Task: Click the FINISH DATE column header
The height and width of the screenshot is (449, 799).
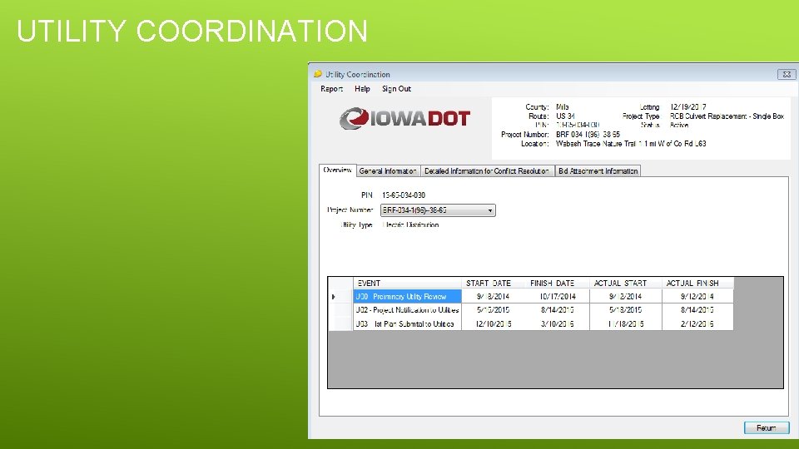Action: (558, 283)
